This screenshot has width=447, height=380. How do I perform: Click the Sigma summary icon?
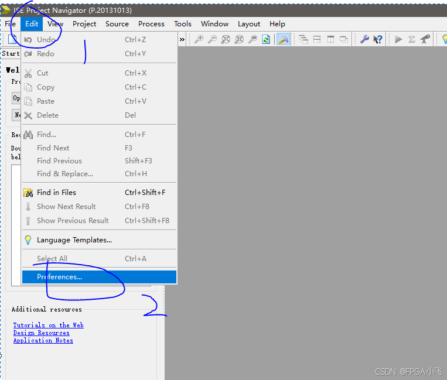(x=412, y=39)
